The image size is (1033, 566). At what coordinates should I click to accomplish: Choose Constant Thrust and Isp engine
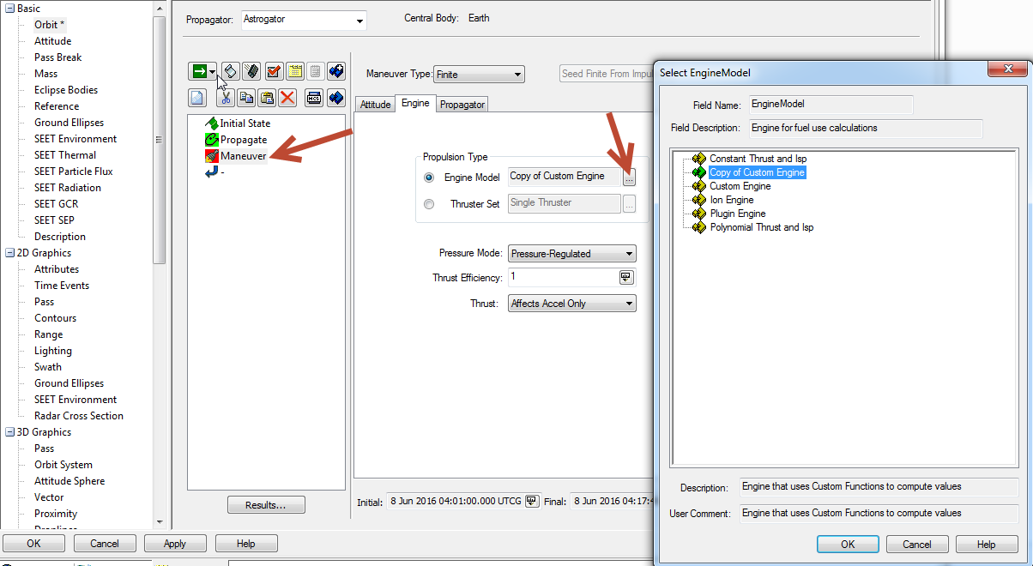(x=750, y=159)
